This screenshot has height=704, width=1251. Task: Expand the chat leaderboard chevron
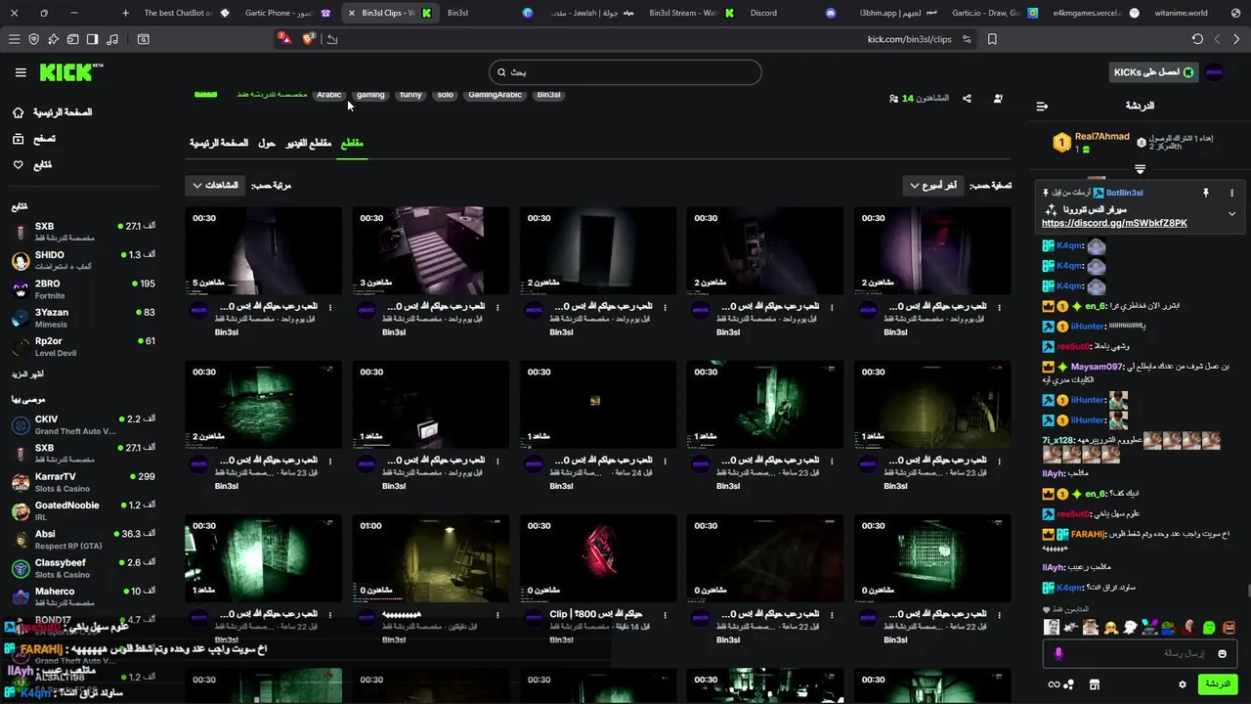1140,169
